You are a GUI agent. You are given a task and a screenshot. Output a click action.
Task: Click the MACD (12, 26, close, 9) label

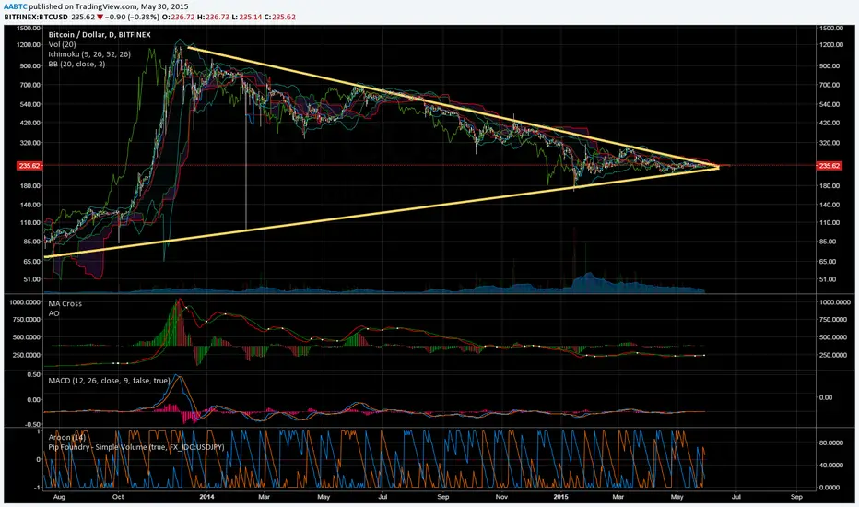[x=109, y=381]
